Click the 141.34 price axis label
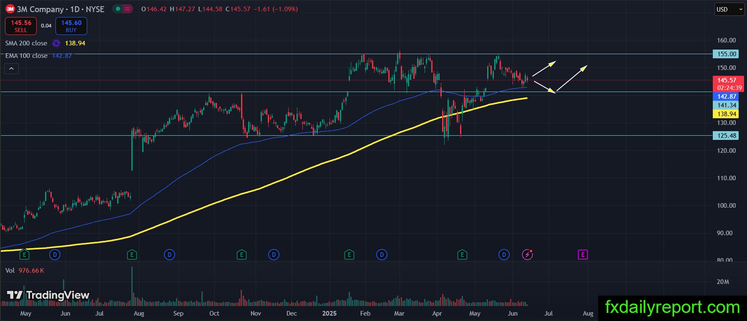The image size is (747, 321). coord(727,105)
